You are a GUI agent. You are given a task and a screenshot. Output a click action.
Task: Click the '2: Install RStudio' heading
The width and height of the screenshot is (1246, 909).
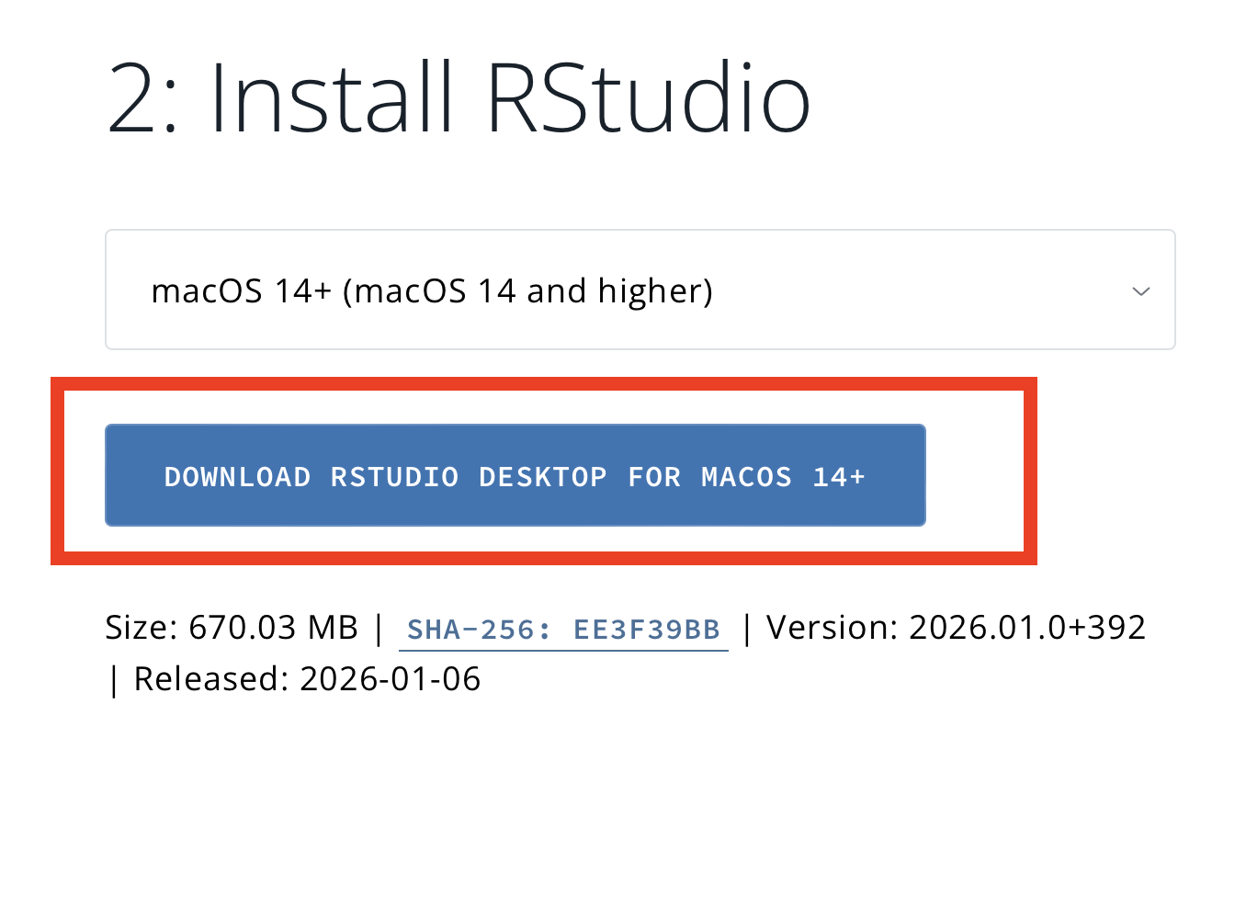click(459, 98)
